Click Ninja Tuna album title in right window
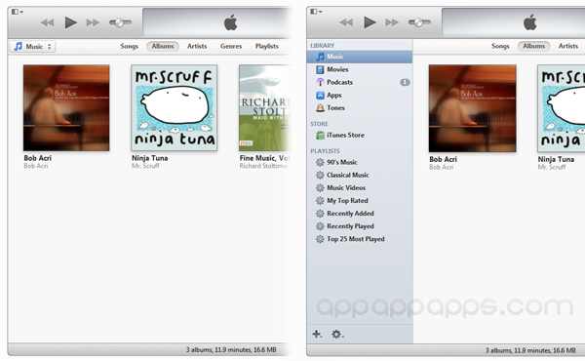 point(556,159)
